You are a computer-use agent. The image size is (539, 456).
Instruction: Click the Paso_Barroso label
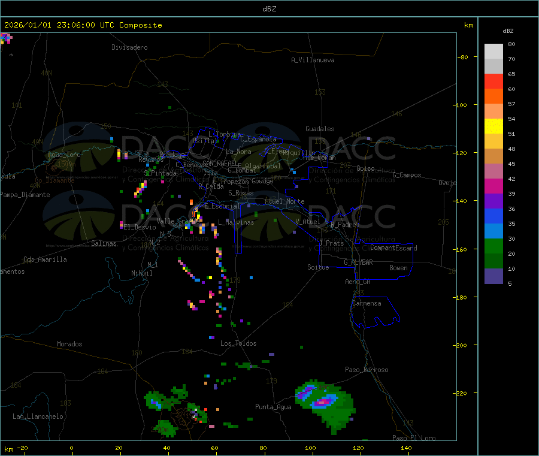point(367,370)
